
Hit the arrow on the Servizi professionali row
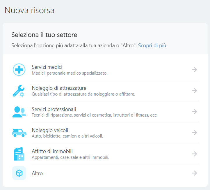coord(195,112)
